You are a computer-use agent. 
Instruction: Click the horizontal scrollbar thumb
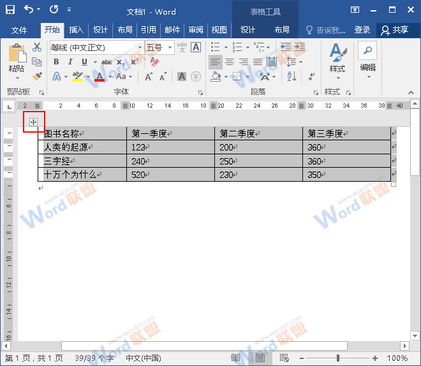coord(204,346)
